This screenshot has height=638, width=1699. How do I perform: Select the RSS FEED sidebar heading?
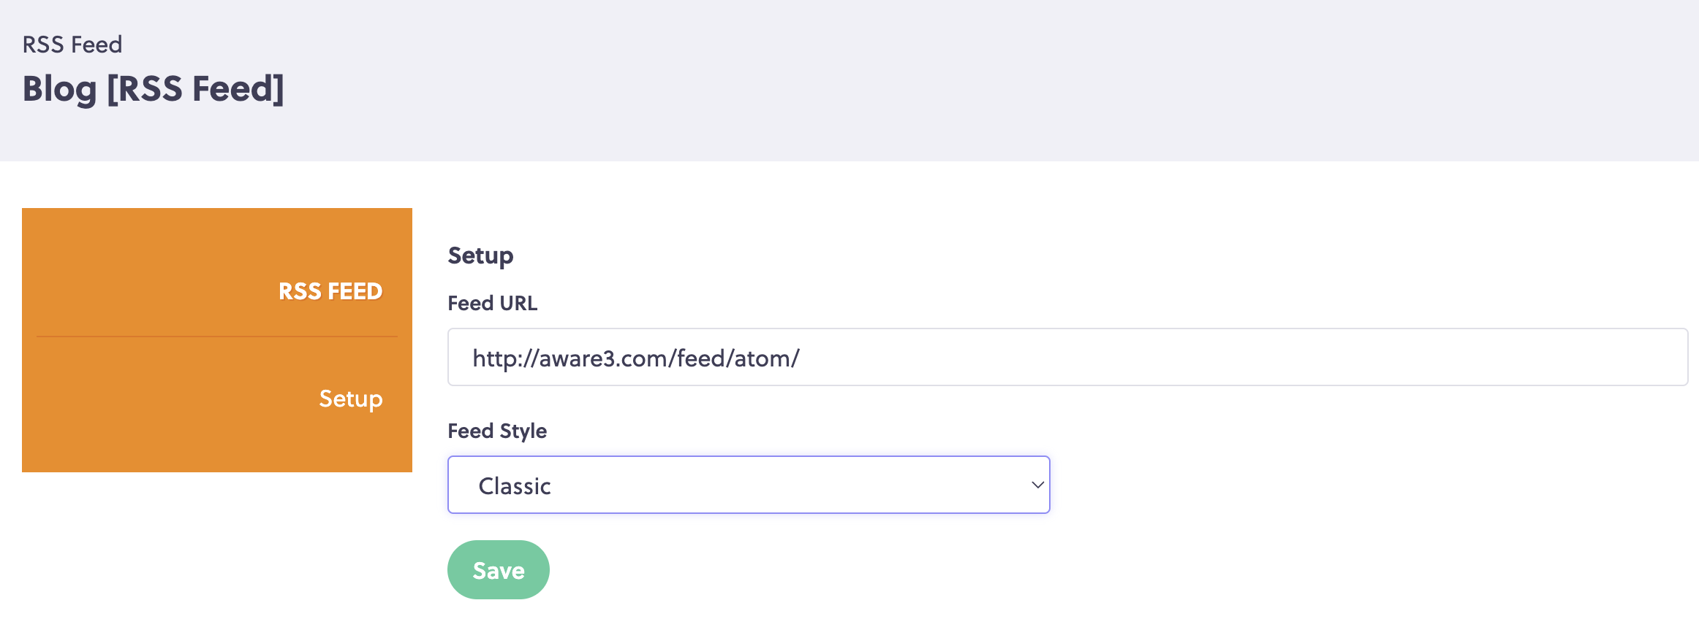(330, 291)
